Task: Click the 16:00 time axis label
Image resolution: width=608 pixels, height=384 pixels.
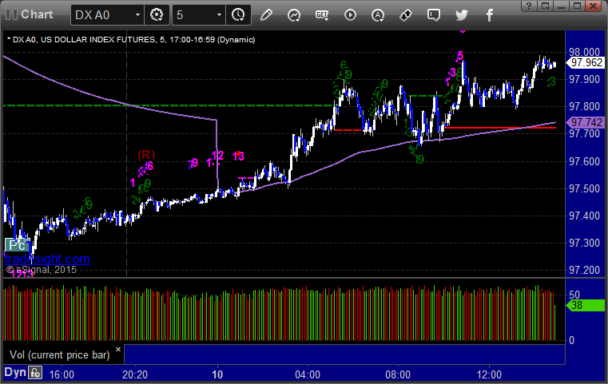Action: point(62,374)
